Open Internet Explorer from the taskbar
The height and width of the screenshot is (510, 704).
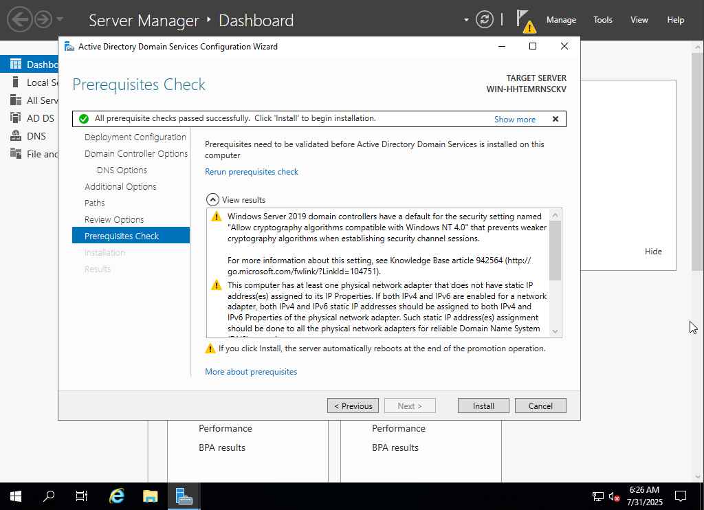(x=118, y=496)
